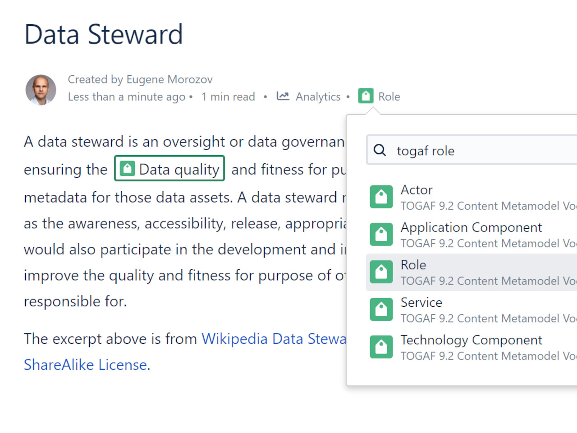Click the green icon beside Application Component
577x433 pixels.
[381, 235]
